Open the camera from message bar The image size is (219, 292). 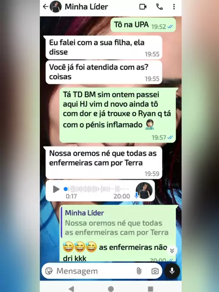[155, 271]
